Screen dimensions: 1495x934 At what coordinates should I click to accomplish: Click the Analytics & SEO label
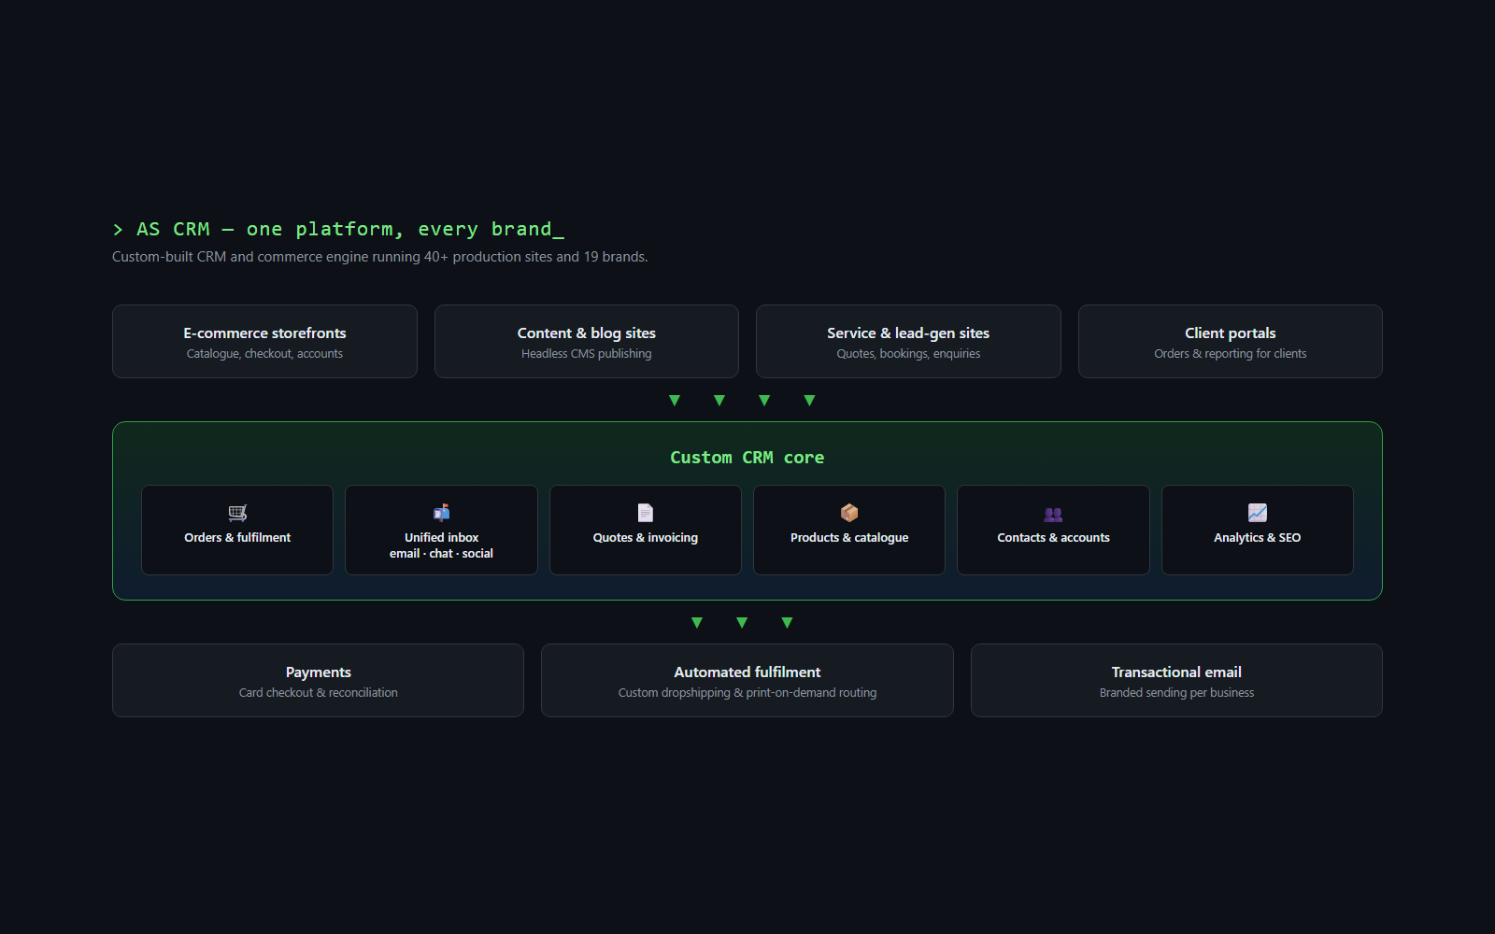[x=1258, y=538]
